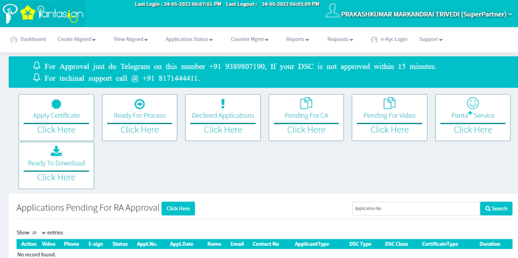Click the Search button
Image resolution: width=518 pixels, height=258 pixels.
(496, 208)
